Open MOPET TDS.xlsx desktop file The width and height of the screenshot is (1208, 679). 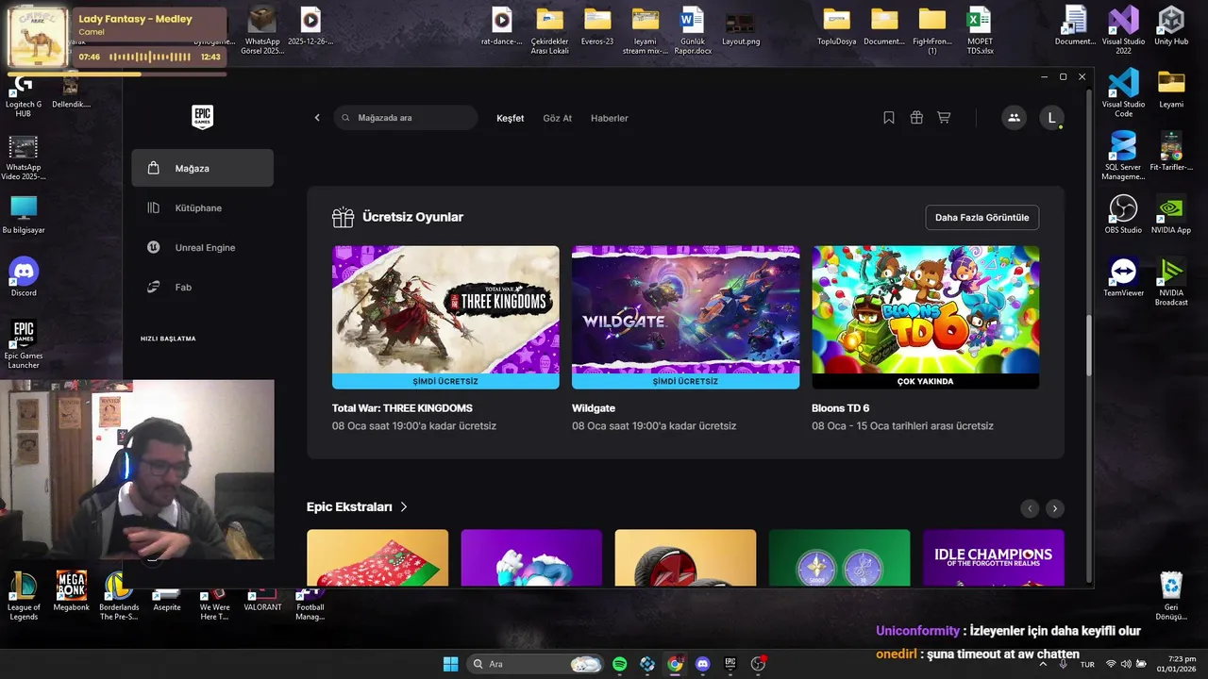[980, 30]
